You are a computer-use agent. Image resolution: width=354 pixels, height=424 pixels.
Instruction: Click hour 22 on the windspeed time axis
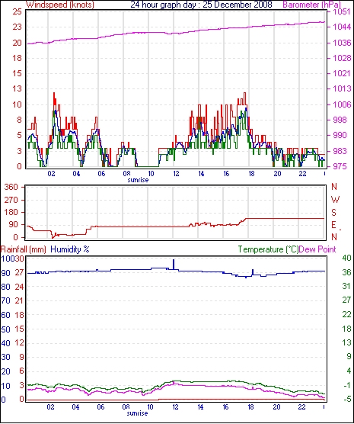302,174
